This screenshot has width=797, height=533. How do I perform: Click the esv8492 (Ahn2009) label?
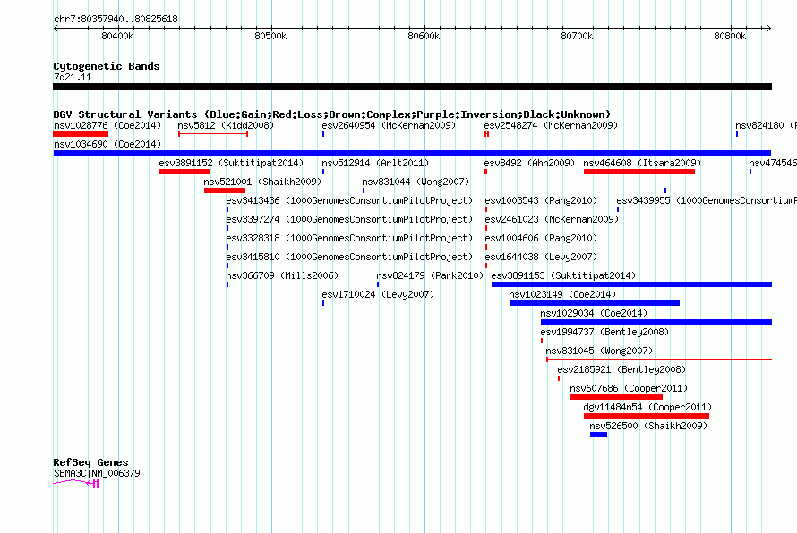point(529,163)
